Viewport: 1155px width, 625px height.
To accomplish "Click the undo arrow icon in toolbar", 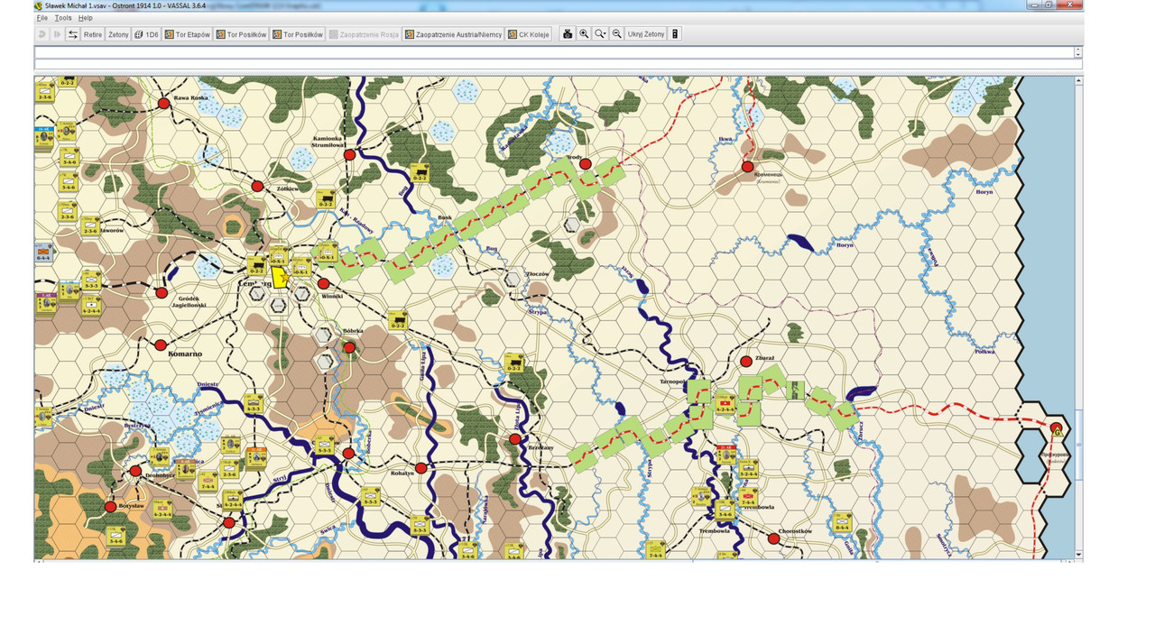I will (x=42, y=34).
